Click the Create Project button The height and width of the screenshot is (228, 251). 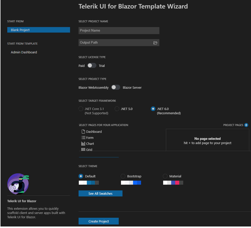click(99, 221)
